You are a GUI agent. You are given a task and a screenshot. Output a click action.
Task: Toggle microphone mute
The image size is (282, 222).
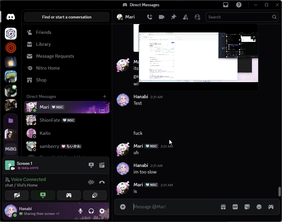[80, 211]
